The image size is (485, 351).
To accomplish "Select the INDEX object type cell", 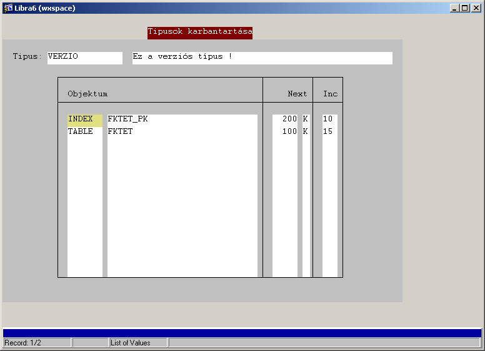I will pyautogui.click(x=85, y=120).
